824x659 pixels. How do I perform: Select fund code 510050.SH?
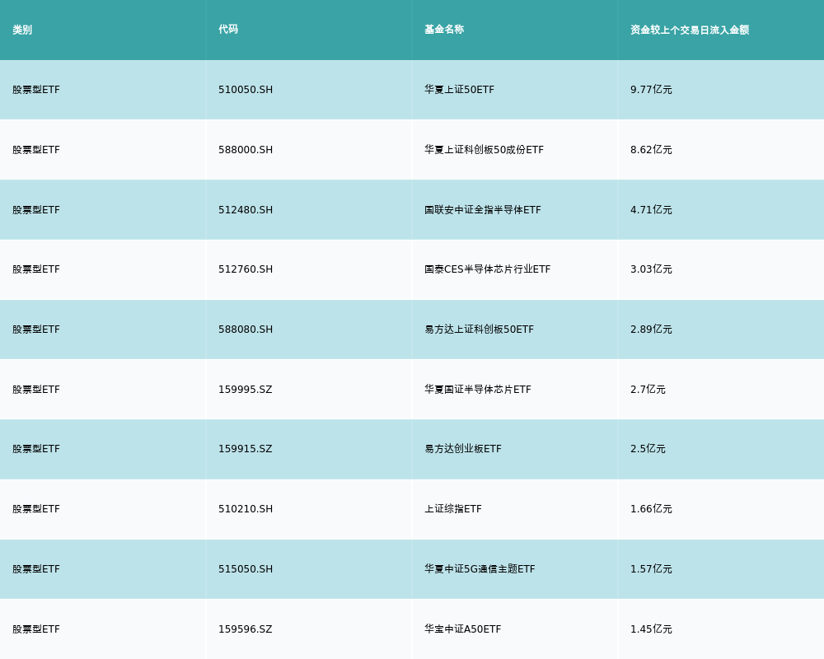(x=246, y=90)
